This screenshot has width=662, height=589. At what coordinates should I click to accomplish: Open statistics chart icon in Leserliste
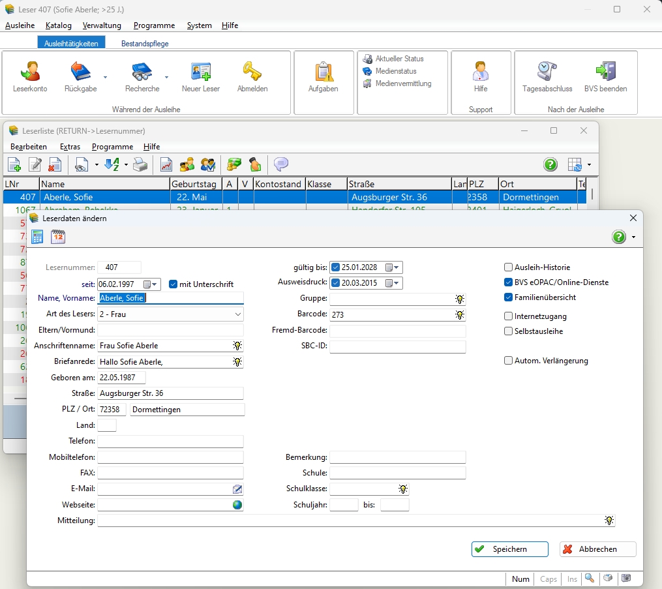coord(166,164)
